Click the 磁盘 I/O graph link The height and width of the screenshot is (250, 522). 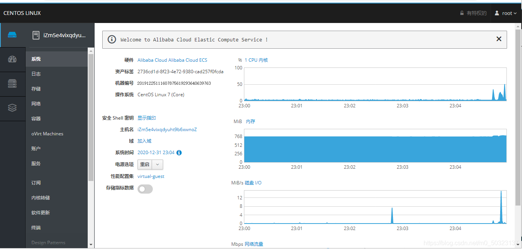[x=253, y=183]
